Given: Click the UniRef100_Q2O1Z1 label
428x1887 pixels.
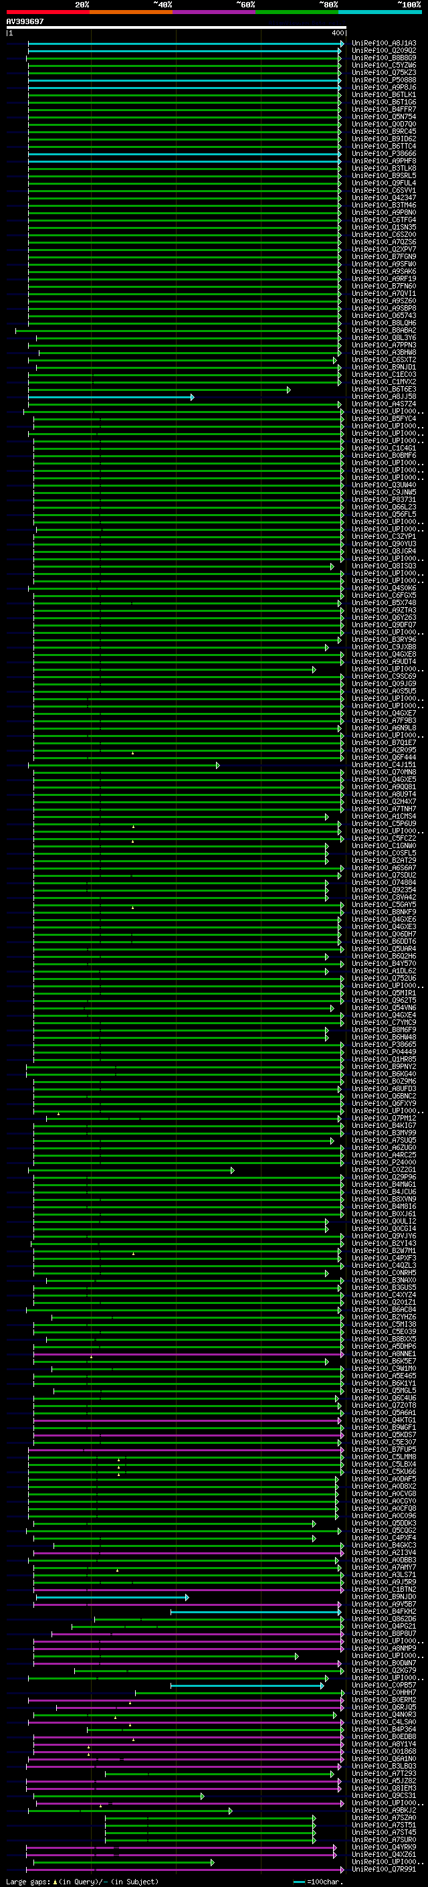Looking at the screenshot, I should coord(384,1303).
